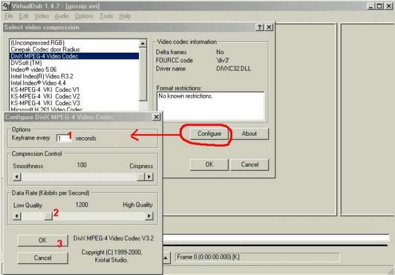
Task: Click the arrow button beside the Frame field
Action: tap(167, 257)
